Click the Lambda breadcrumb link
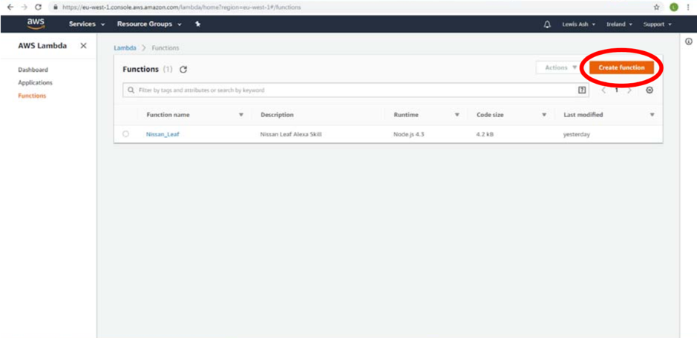Screen dimensions: 697x338 [125, 48]
